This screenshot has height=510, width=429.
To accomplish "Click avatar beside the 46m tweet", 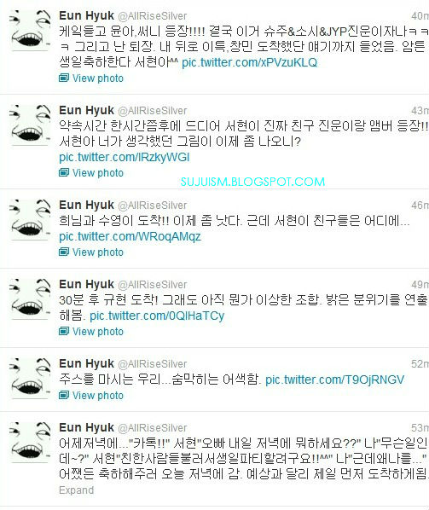I will pos(30,219).
